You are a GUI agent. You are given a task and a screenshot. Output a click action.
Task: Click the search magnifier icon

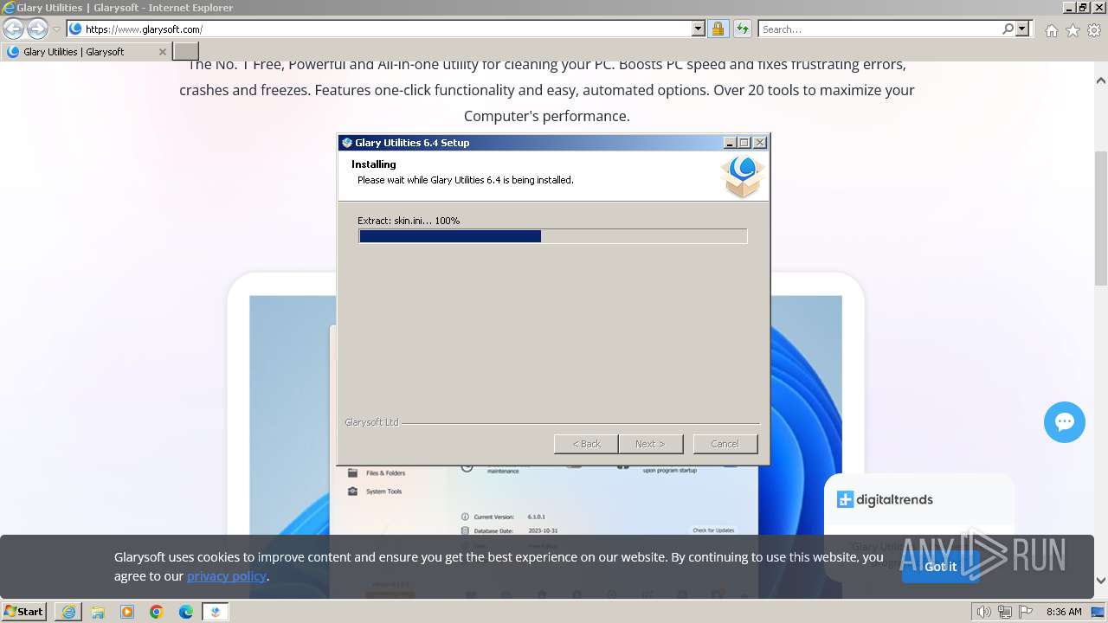tap(1008, 29)
